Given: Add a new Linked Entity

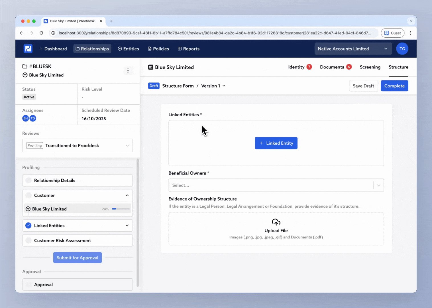Looking at the screenshot, I should point(276,143).
